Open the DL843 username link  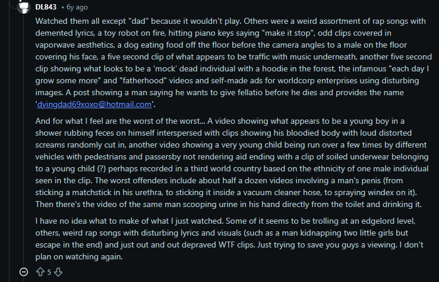tap(46, 7)
